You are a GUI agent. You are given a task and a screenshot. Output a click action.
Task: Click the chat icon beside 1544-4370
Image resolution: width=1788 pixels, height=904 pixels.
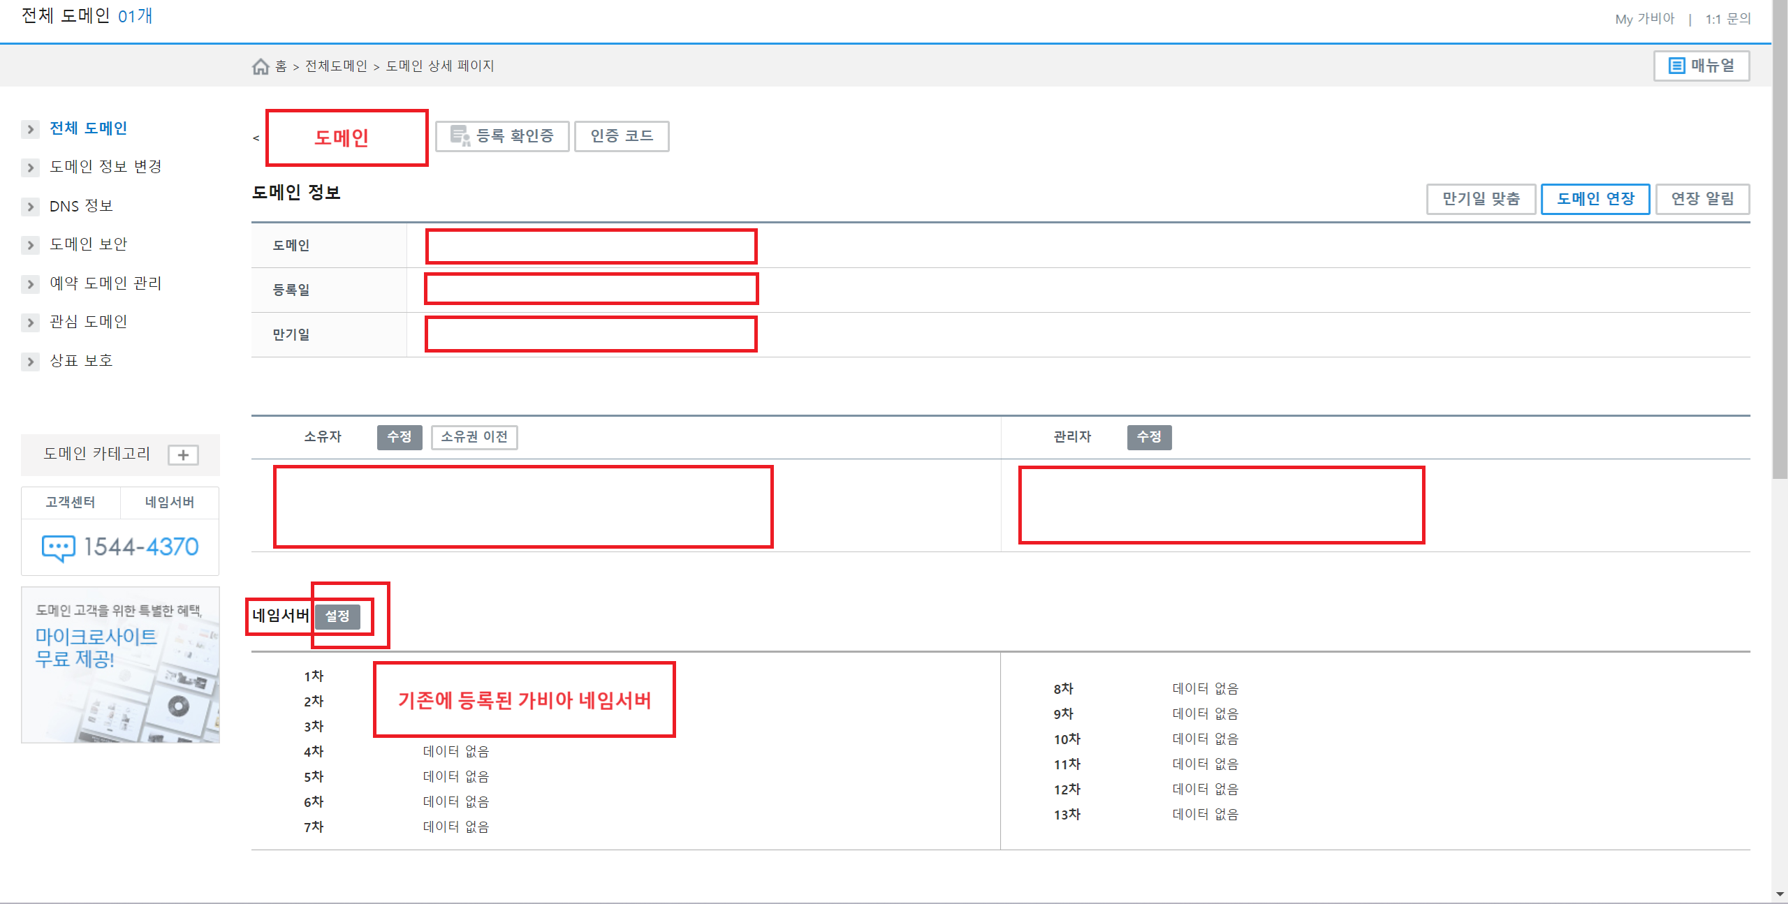click(58, 548)
